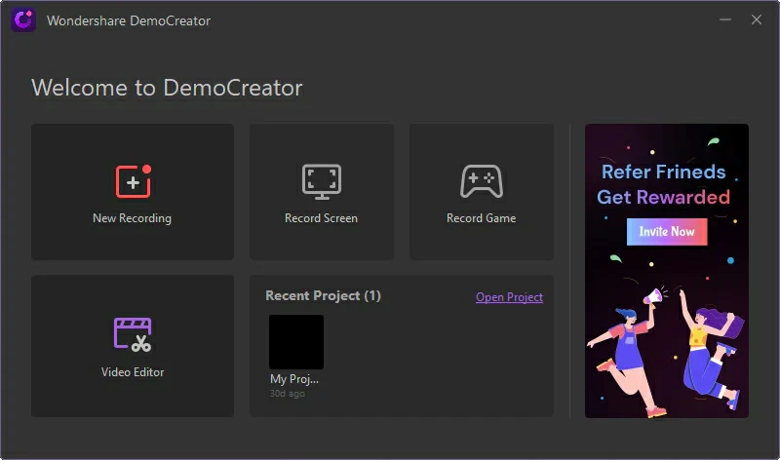Image resolution: width=780 pixels, height=460 pixels.
Task: Select the New Recording label
Action: pyautogui.click(x=132, y=218)
